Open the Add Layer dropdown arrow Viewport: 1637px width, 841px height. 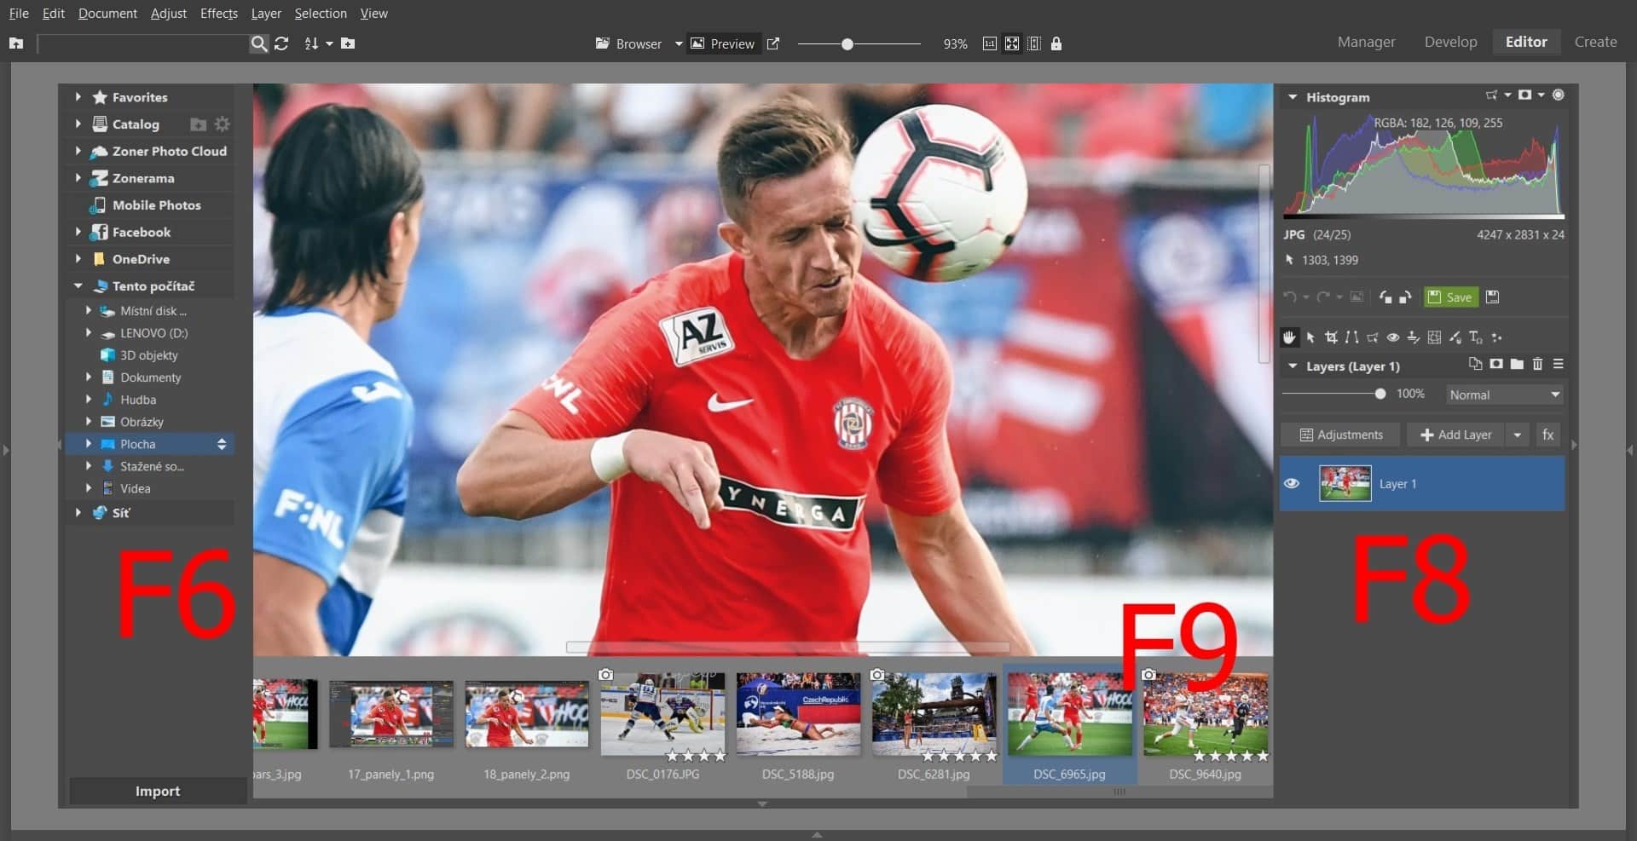point(1518,435)
